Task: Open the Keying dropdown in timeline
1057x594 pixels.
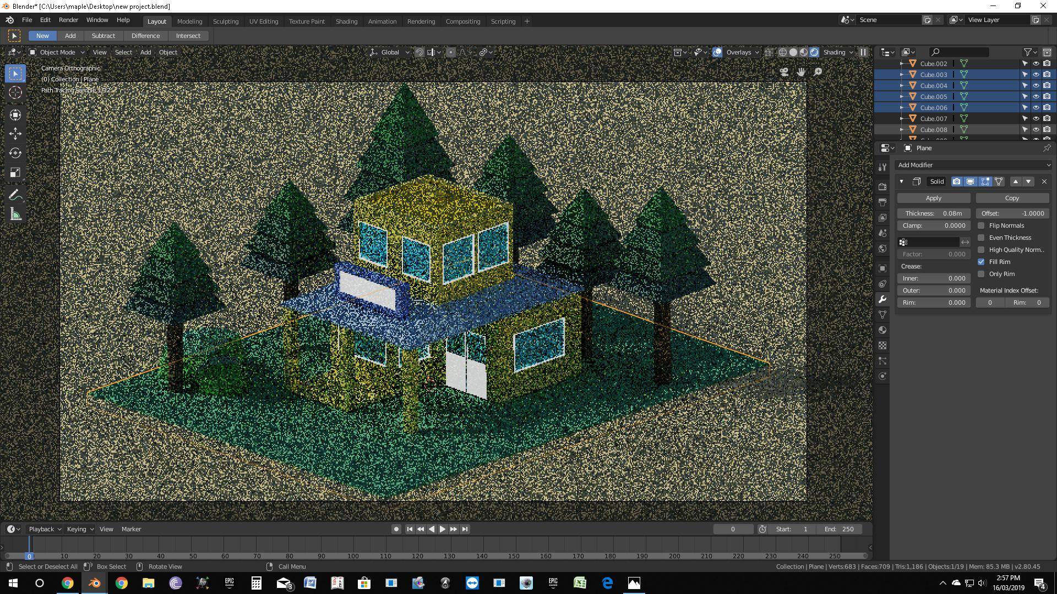Action: tap(80, 529)
